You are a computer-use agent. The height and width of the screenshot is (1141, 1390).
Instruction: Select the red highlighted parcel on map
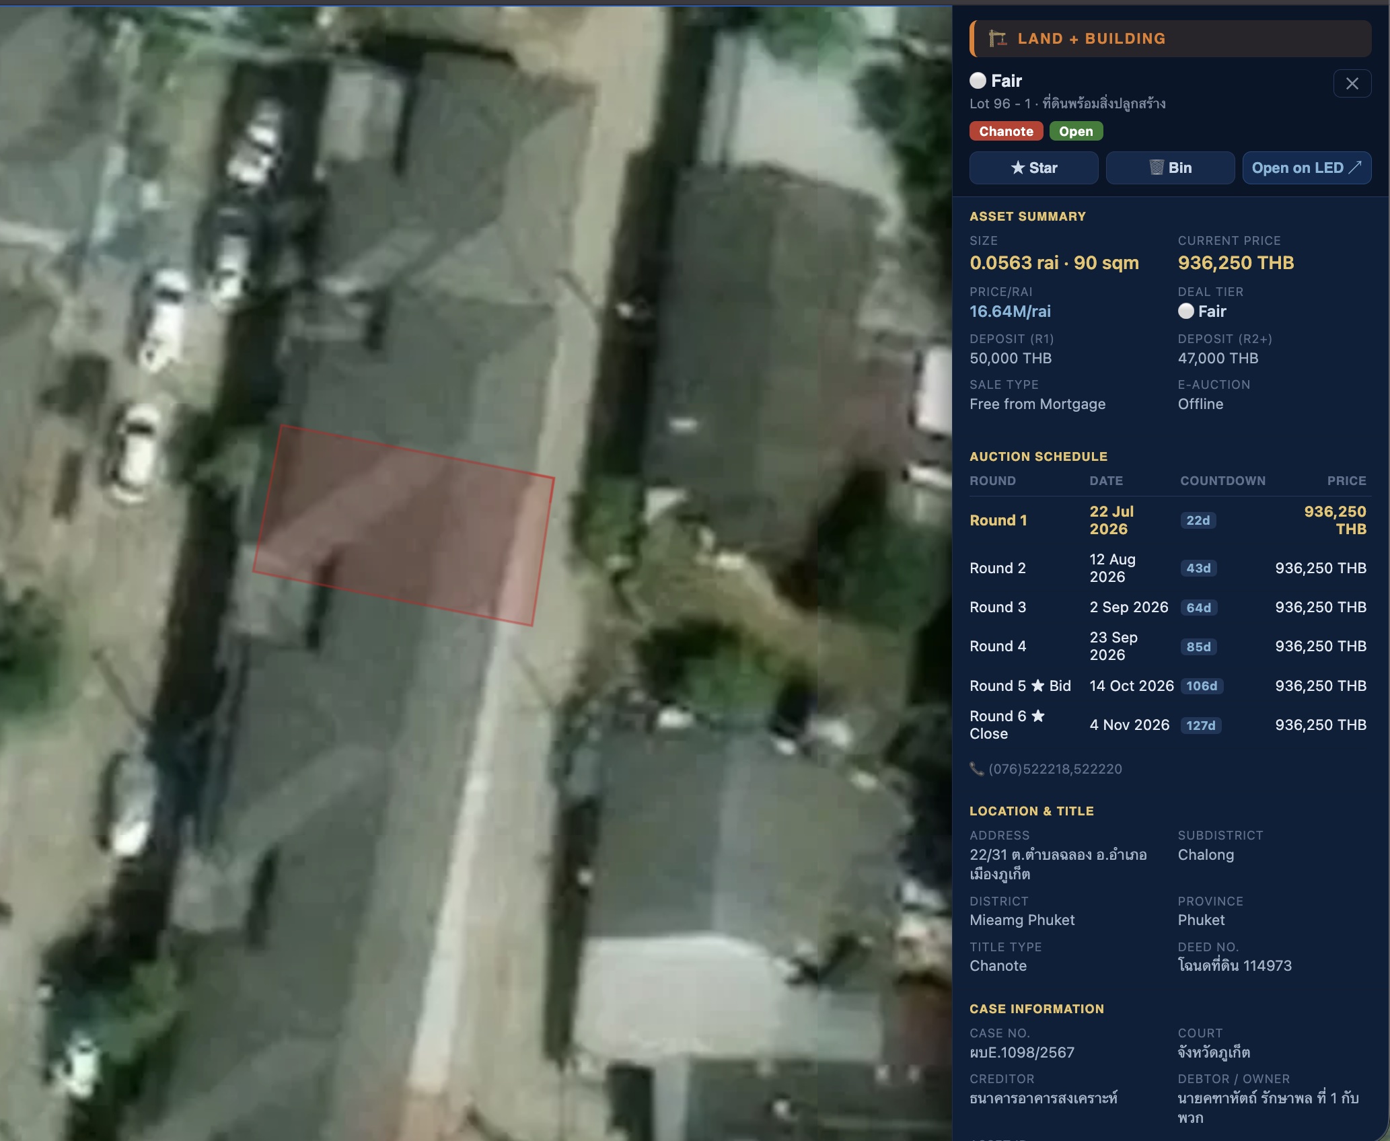[x=404, y=525]
